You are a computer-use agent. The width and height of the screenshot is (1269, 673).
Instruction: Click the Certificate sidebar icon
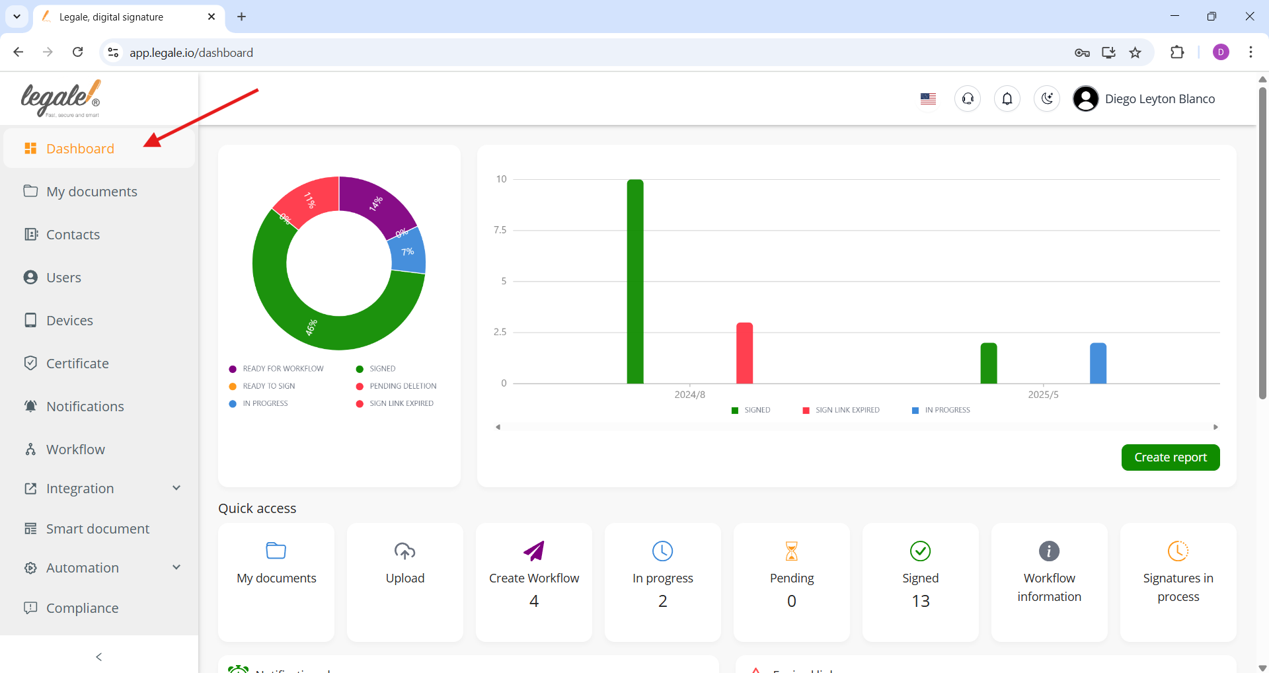30,363
